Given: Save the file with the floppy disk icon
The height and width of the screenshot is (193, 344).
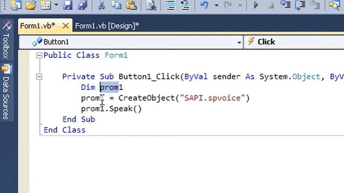Looking at the screenshot, I should point(67,5).
